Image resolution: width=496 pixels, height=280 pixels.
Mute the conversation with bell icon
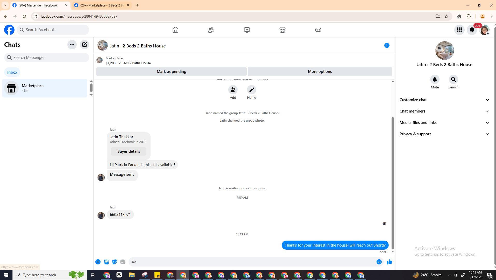point(435,79)
